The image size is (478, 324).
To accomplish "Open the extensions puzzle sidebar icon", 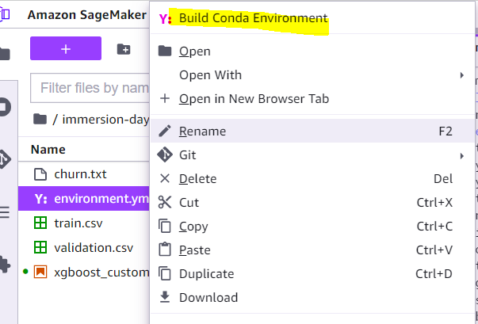I will (4, 265).
